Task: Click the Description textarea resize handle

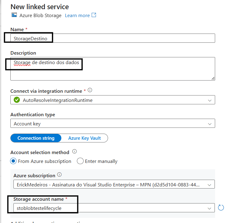Action: point(213,78)
